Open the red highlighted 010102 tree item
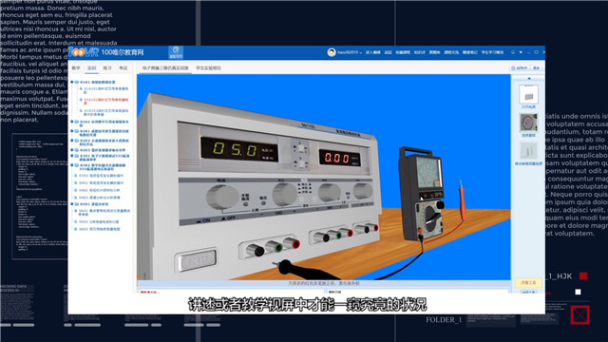This screenshot has width=608, height=342. coord(105,102)
